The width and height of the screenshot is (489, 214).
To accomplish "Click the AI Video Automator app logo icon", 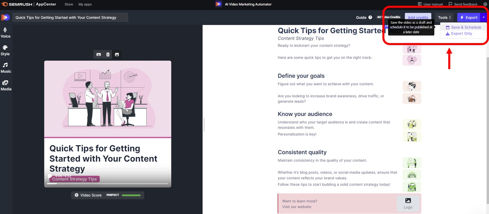I will tap(218, 4).
